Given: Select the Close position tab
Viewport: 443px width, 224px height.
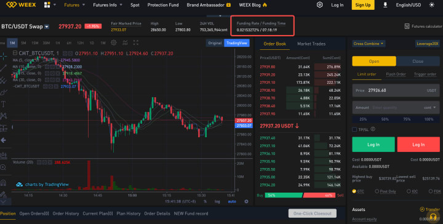Looking at the screenshot, I should point(418,61).
